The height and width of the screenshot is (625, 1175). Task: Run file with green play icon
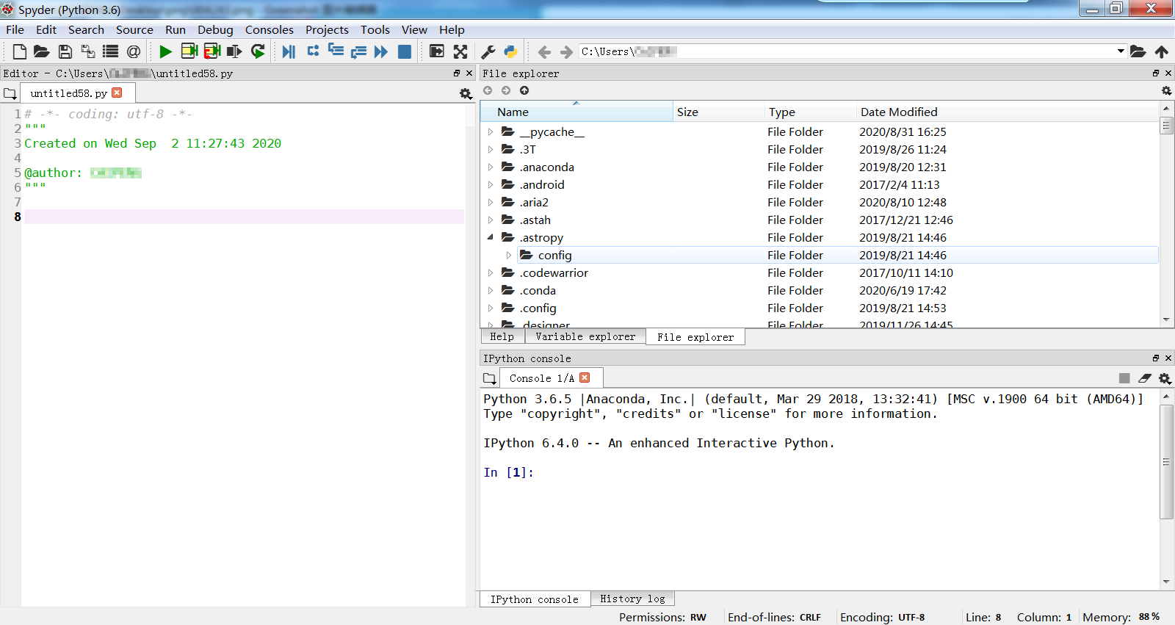(165, 51)
